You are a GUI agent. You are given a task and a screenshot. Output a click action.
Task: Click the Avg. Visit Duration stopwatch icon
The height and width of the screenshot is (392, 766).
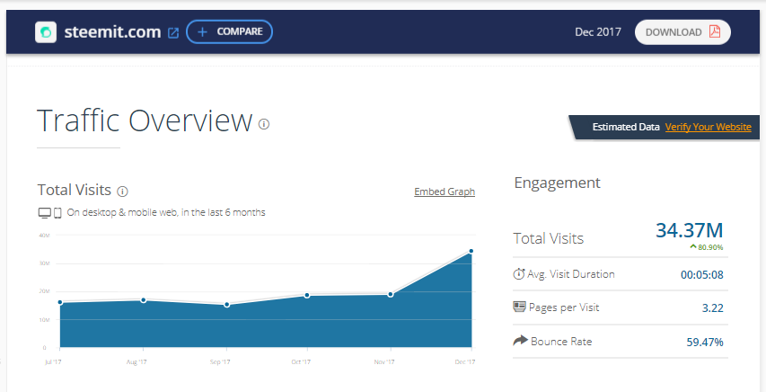tap(519, 273)
